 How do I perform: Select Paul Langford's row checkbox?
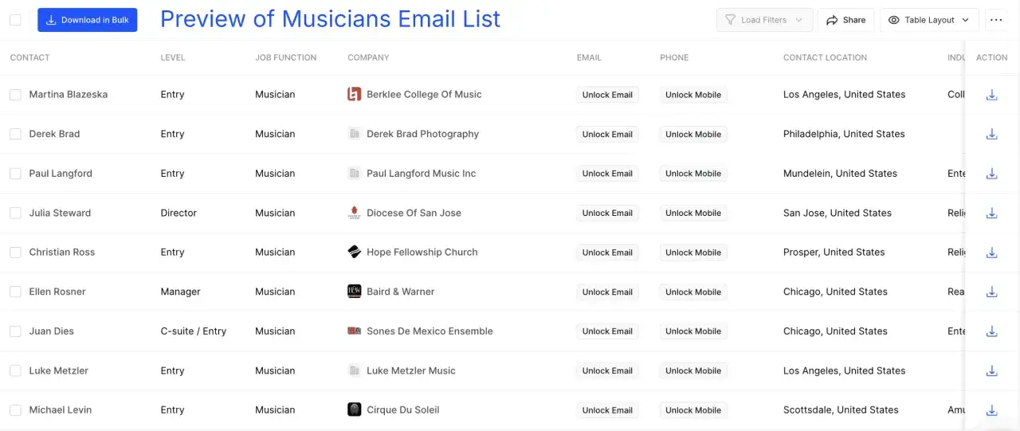coord(15,174)
